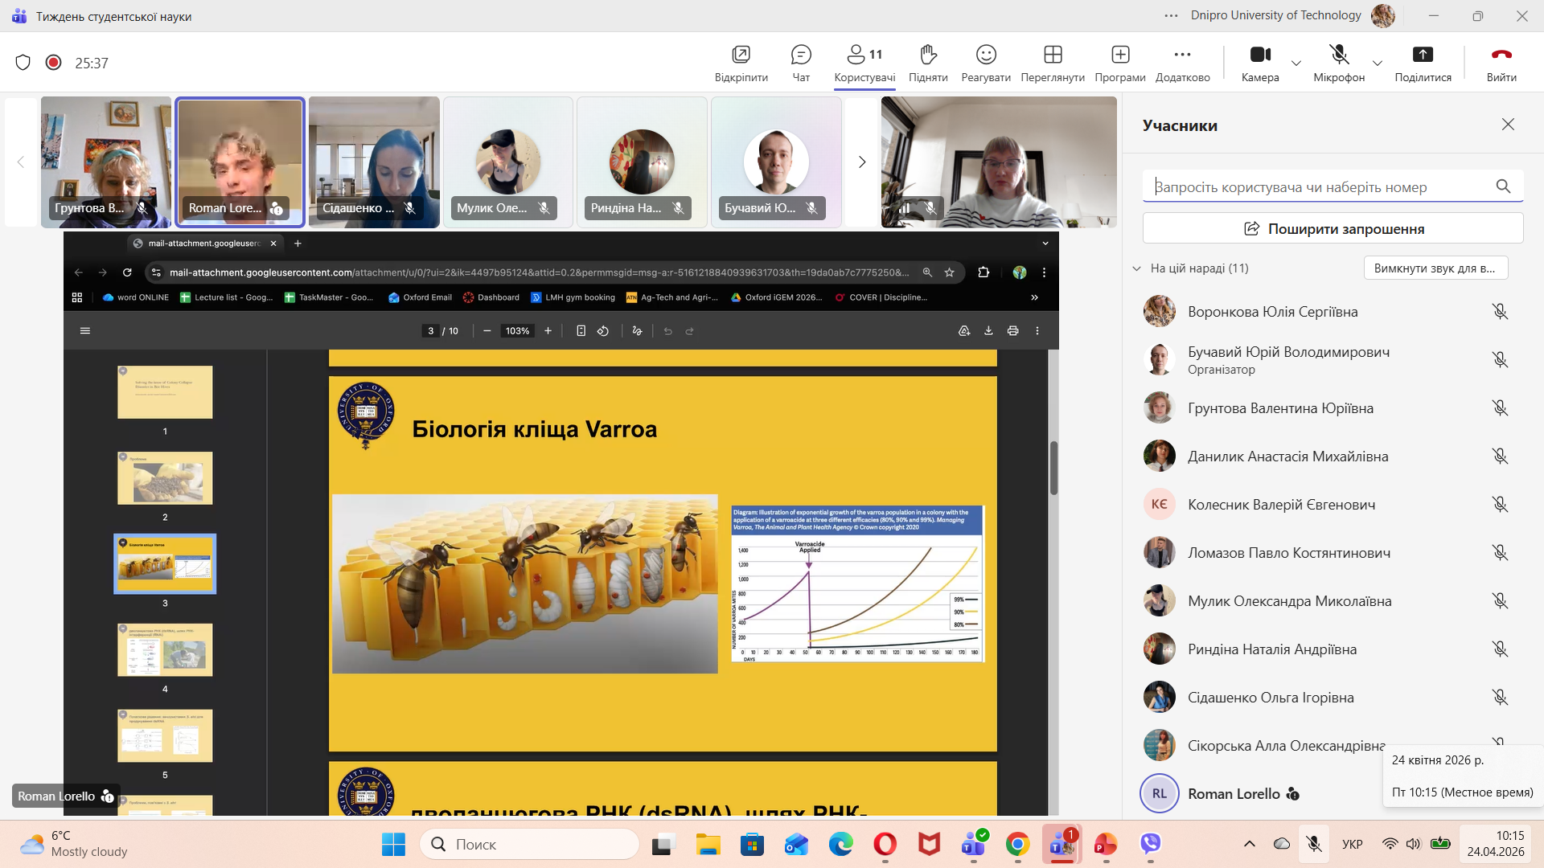This screenshot has height=868, width=1544.
Task: Click the Pop out meeting icon
Action: (x=741, y=55)
